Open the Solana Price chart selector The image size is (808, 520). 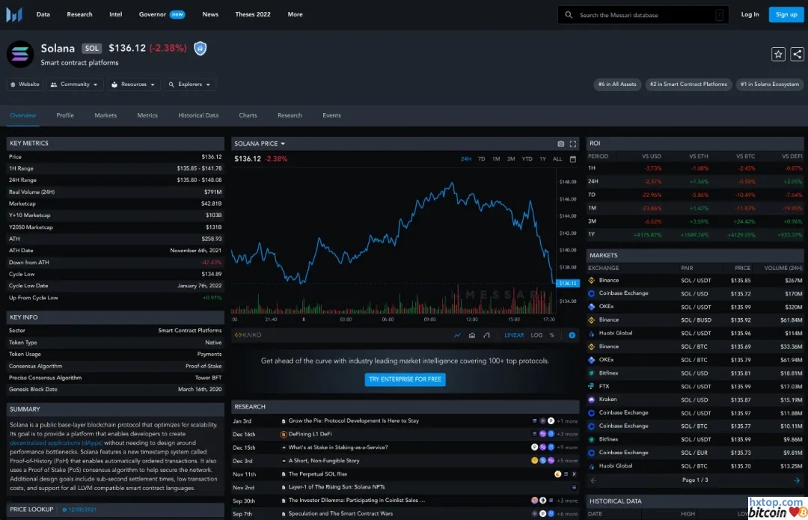(260, 144)
